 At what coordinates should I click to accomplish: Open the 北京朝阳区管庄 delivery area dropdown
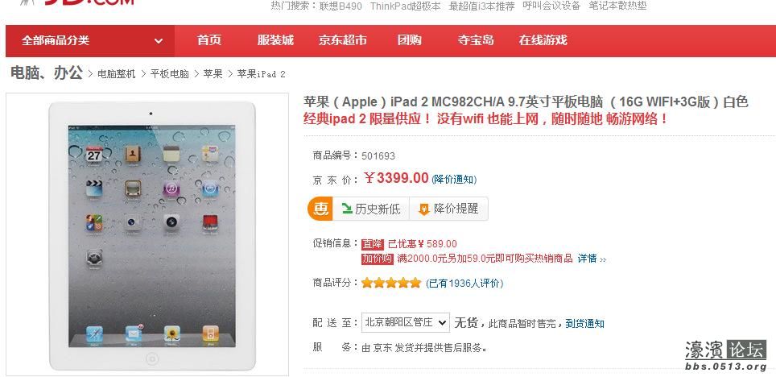coord(406,322)
